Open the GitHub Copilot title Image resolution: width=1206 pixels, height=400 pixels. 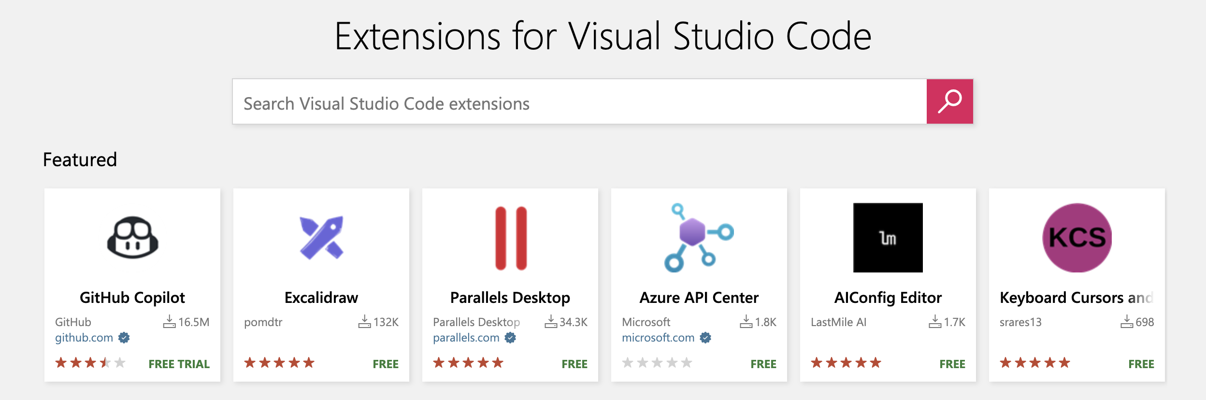(132, 298)
